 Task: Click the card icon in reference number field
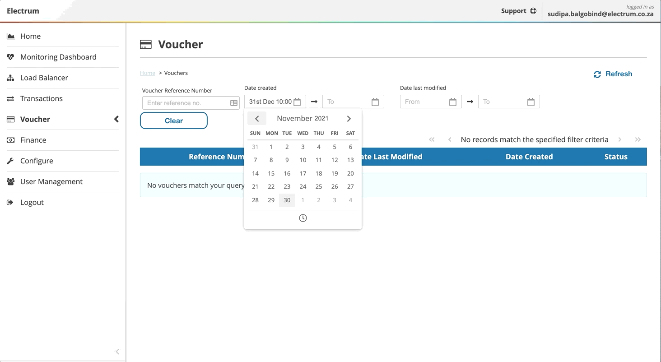point(234,103)
